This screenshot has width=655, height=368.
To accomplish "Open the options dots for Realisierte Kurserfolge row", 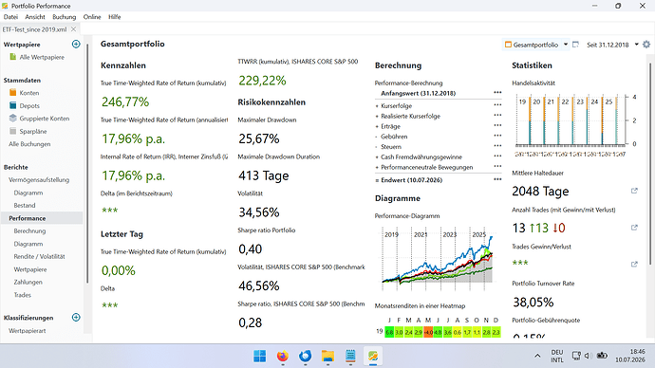I will [x=497, y=115].
